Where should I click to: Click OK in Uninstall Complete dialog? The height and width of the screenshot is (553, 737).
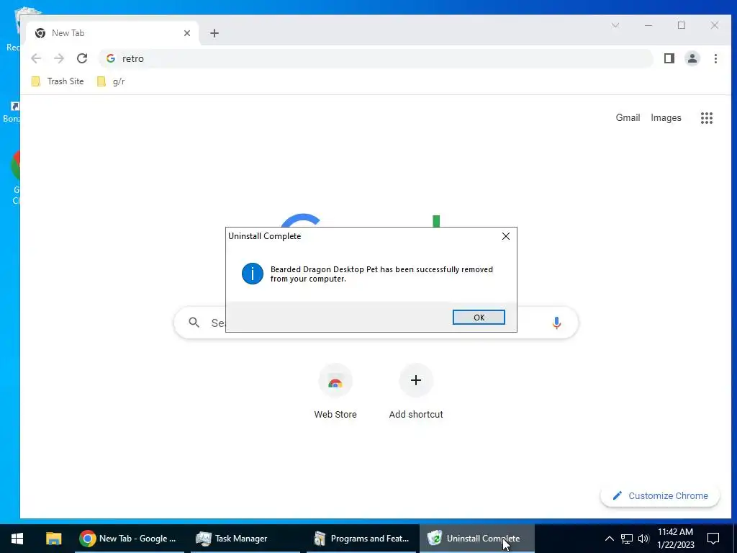click(479, 318)
